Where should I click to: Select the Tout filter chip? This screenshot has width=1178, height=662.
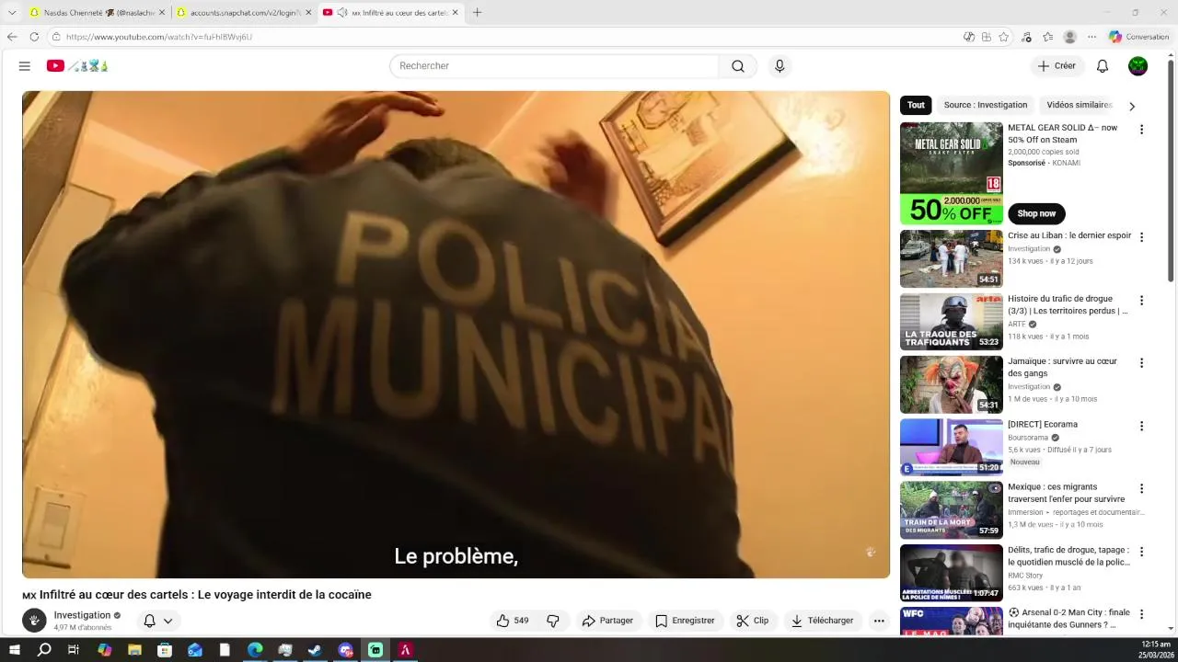tap(916, 105)
